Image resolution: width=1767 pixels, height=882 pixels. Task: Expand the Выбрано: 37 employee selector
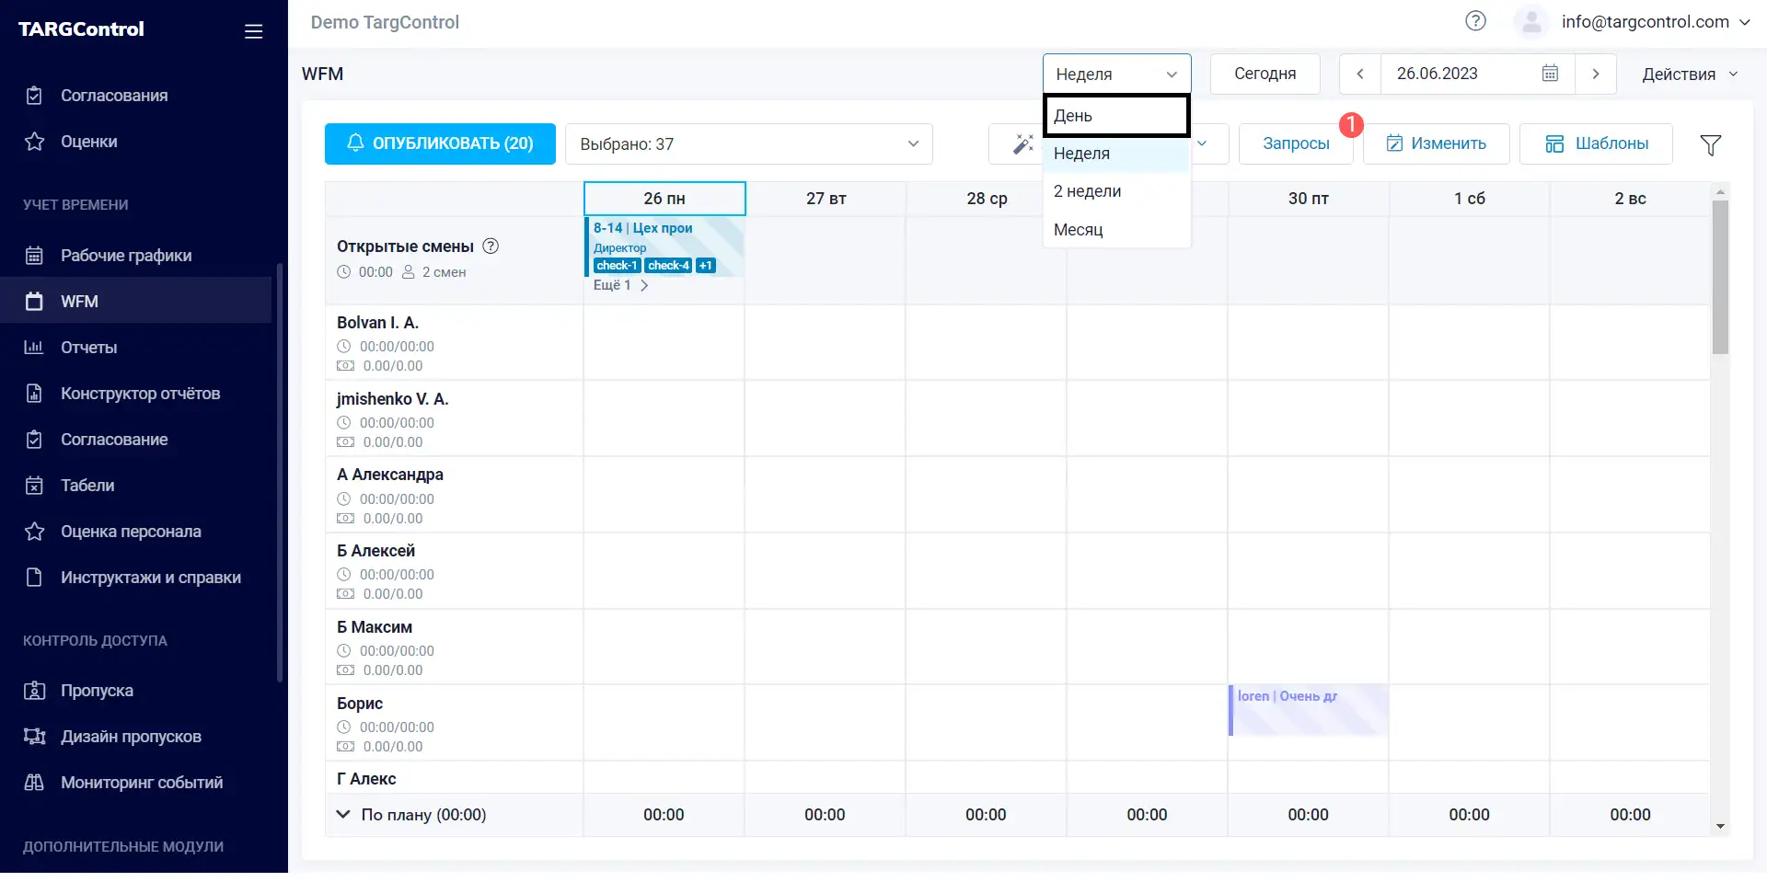coord(749,144)
